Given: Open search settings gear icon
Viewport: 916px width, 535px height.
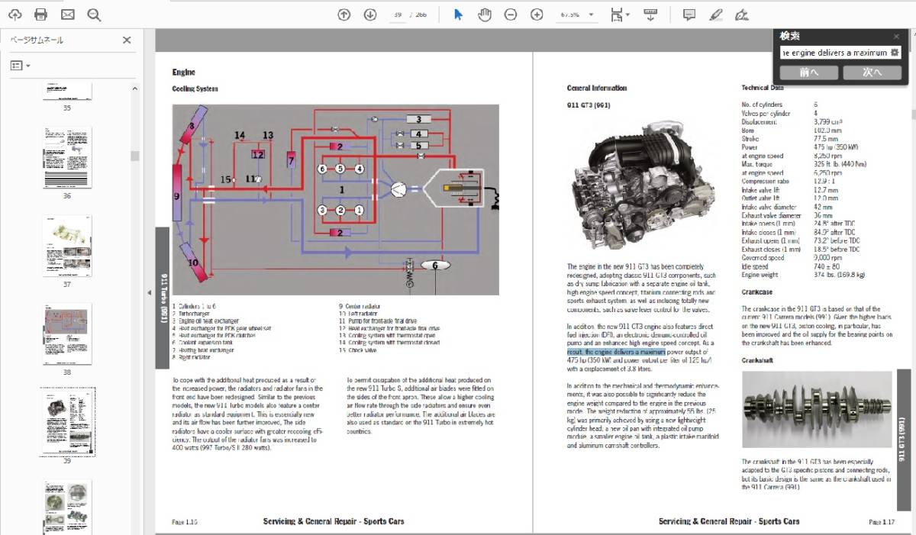Looking at the screenshot, I should [x=895, y=53].
